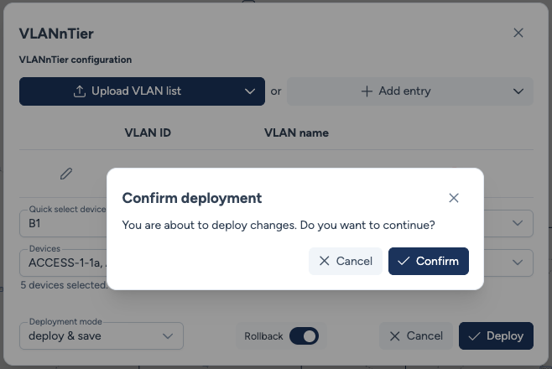The width and height of the screenshot is (552, 369).
Task: Click the upload icon on Upload VLAN list
Action: (x=81, y=91)
